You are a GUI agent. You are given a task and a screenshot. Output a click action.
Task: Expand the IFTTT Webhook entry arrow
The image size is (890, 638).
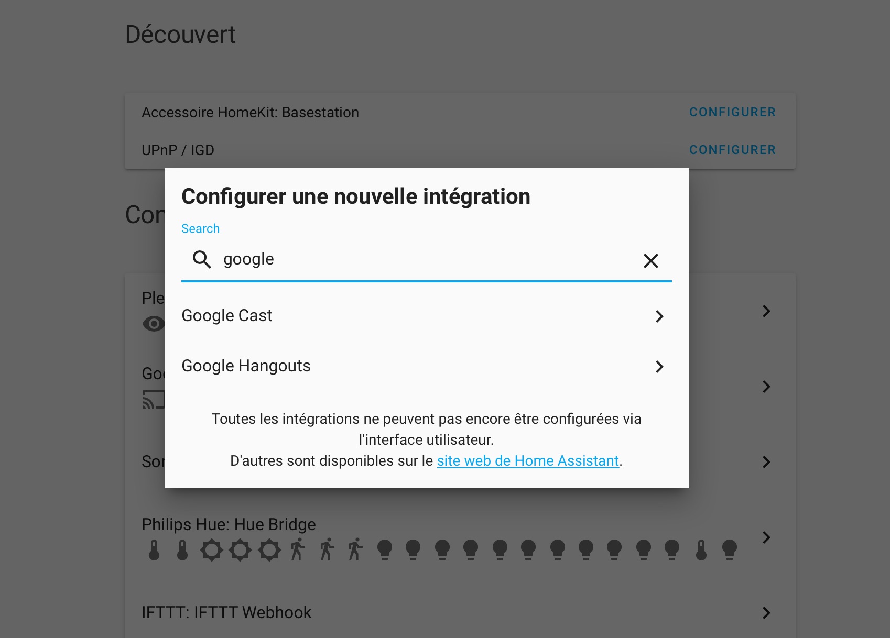[x=766, y=612]
